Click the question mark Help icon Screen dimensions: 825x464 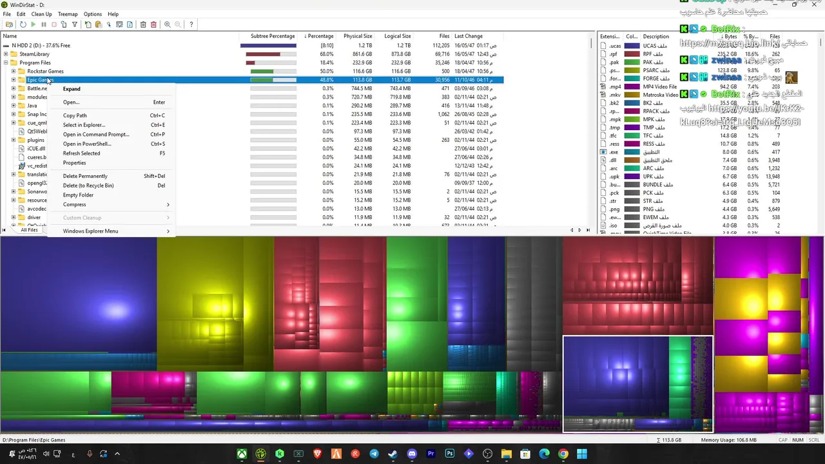point(191,24)
